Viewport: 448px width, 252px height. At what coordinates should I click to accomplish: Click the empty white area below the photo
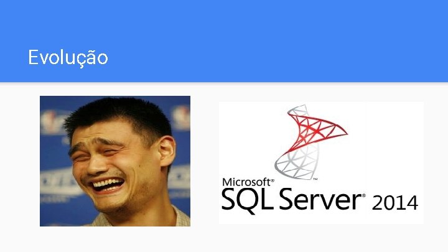click(x=115, y=240)
